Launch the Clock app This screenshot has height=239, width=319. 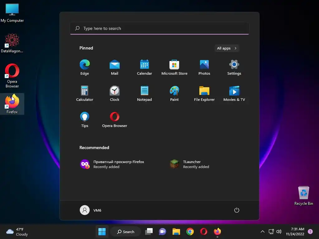tap(115, 93)
